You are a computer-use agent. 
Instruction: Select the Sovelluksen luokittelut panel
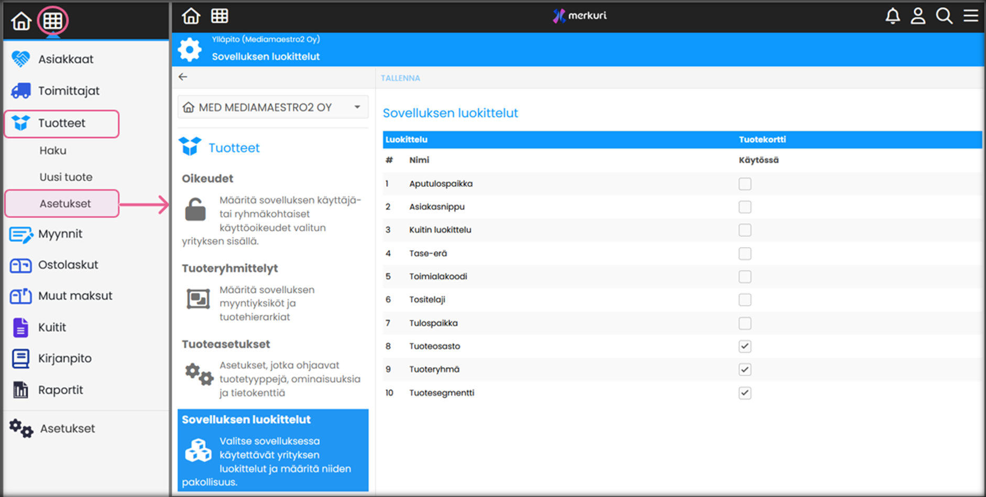(272, 450)
